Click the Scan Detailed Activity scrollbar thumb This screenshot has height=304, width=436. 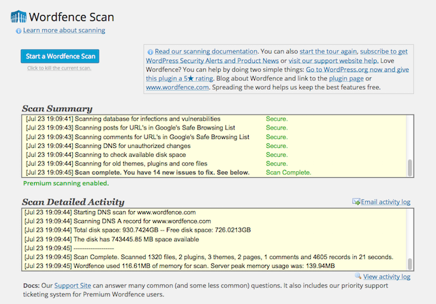coord(409,264)
